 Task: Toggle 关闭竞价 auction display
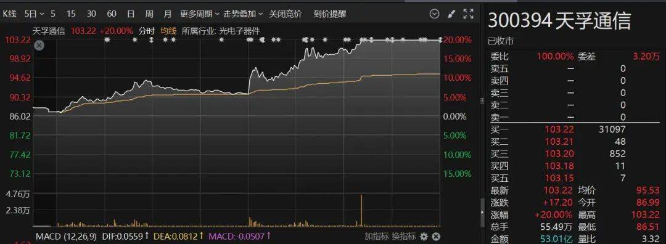click(x=285, y=14)
